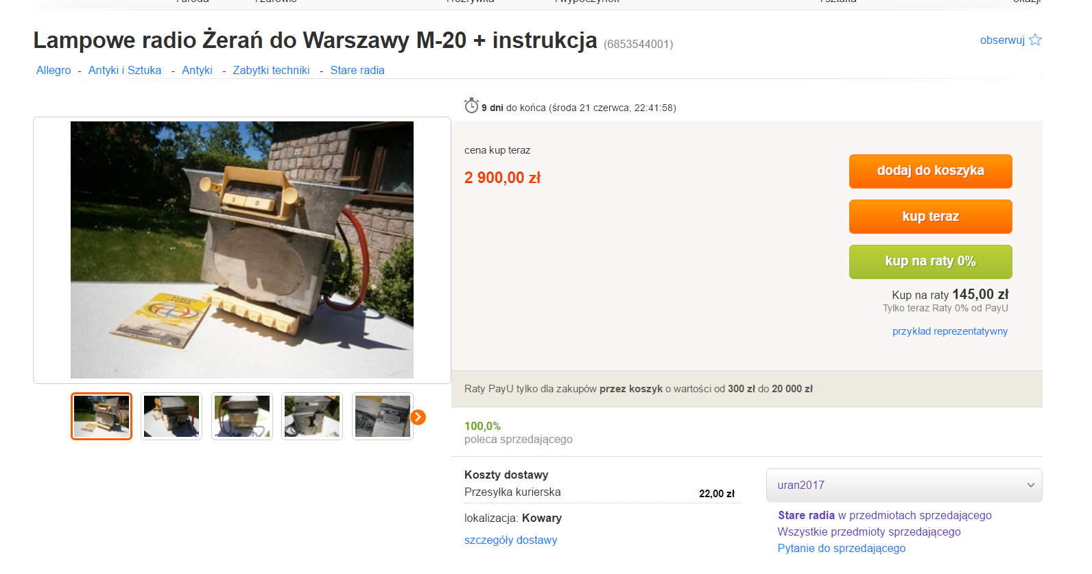Click the orange next-thumbnails arrow
The image size is (1092, 574).
pos(418,417)
